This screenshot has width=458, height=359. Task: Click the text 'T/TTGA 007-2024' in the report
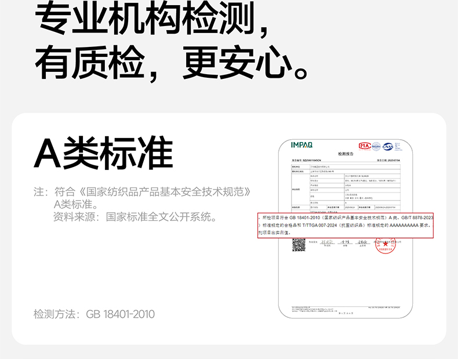(319, 225)
